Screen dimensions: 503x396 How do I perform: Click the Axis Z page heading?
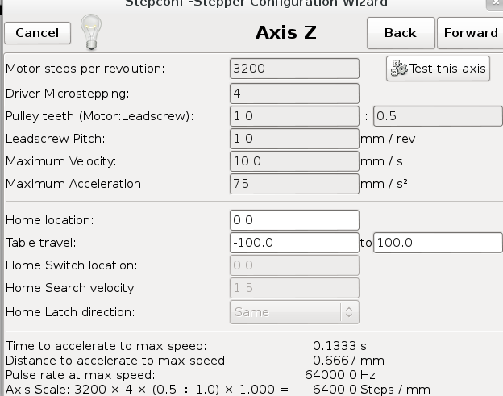click(x=285, y=33)
